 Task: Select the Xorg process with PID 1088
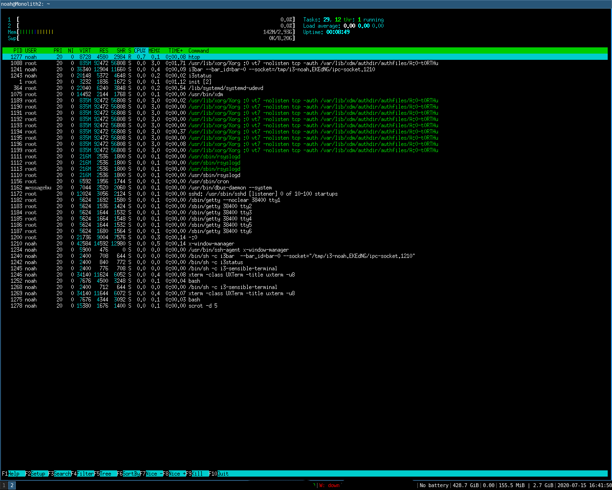click(x=305, y=63)
